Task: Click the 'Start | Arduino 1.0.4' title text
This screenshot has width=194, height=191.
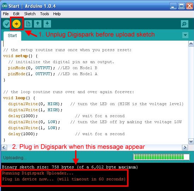Action: tap(32, 6)
